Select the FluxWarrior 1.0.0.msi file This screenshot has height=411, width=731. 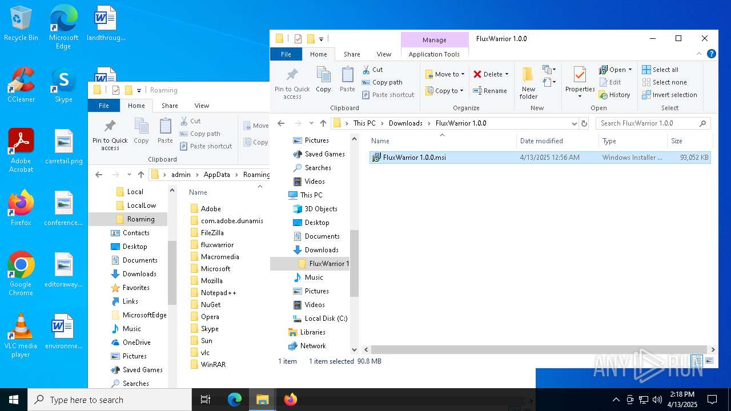tap(540, 158)
